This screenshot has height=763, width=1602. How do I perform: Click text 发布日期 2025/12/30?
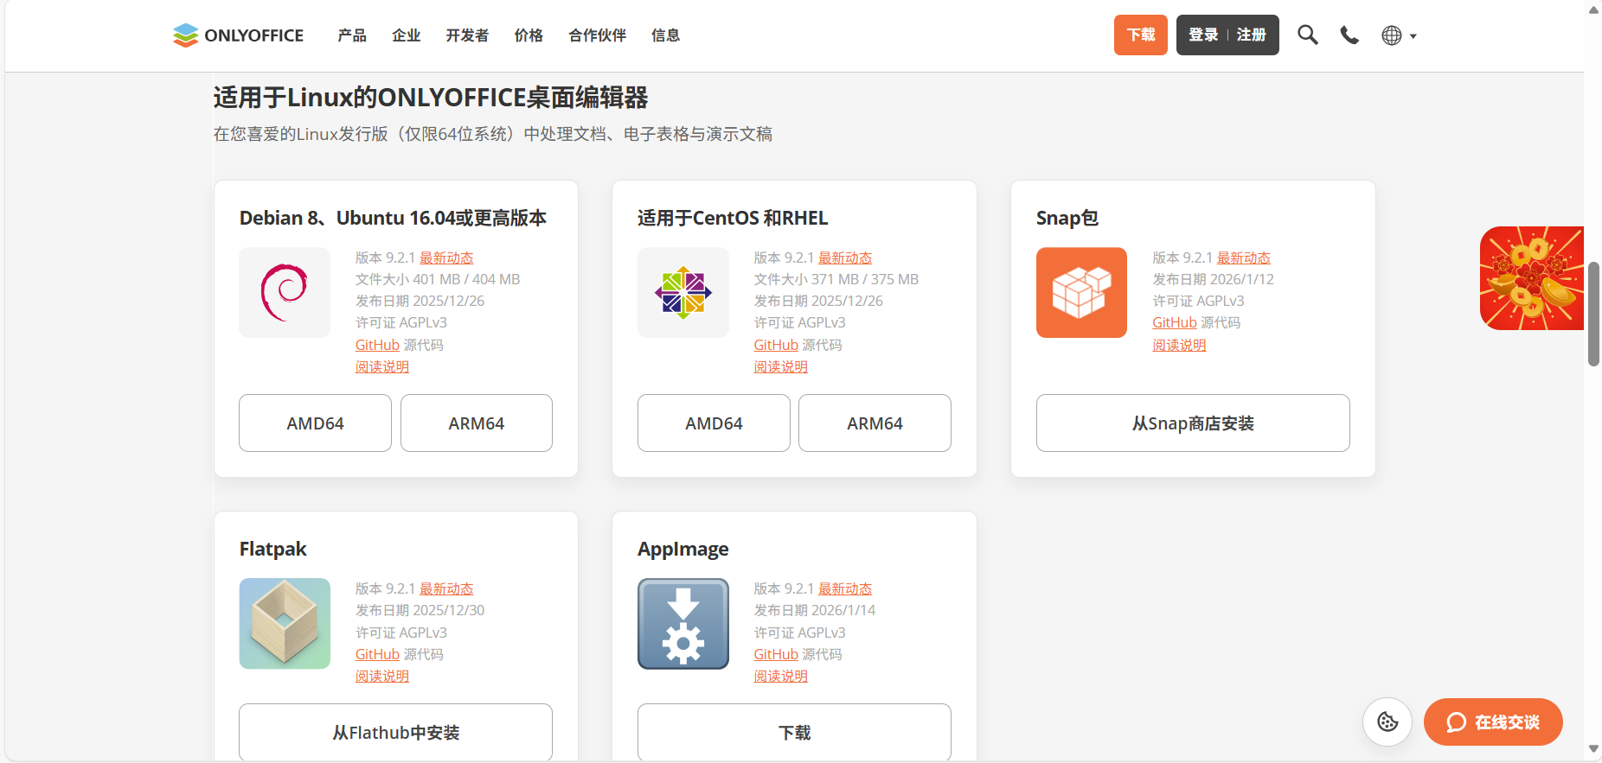tap(420, 610)
